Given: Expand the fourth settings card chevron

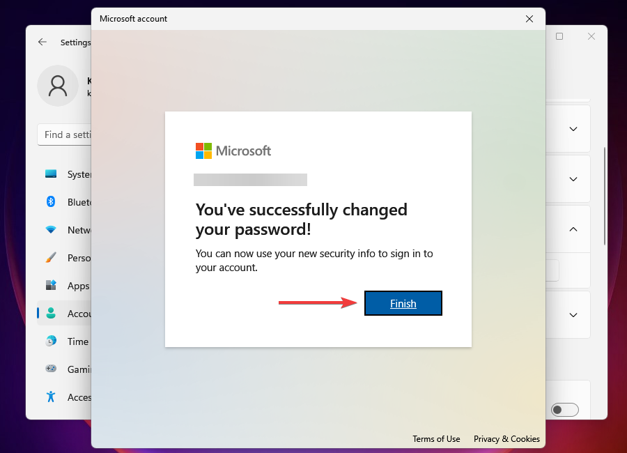Looking at the screenshot, I should pos(573,315).
